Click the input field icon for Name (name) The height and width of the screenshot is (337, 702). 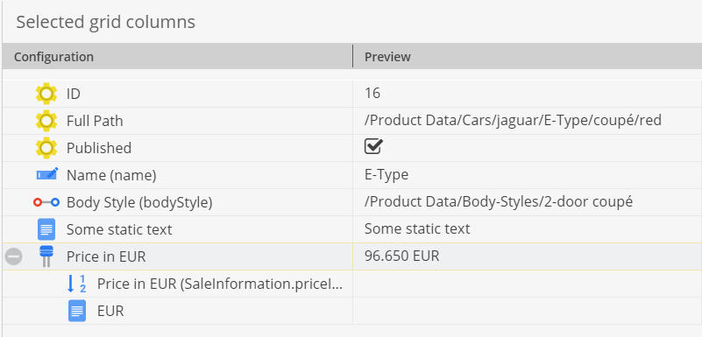click(x=47, y=174)
